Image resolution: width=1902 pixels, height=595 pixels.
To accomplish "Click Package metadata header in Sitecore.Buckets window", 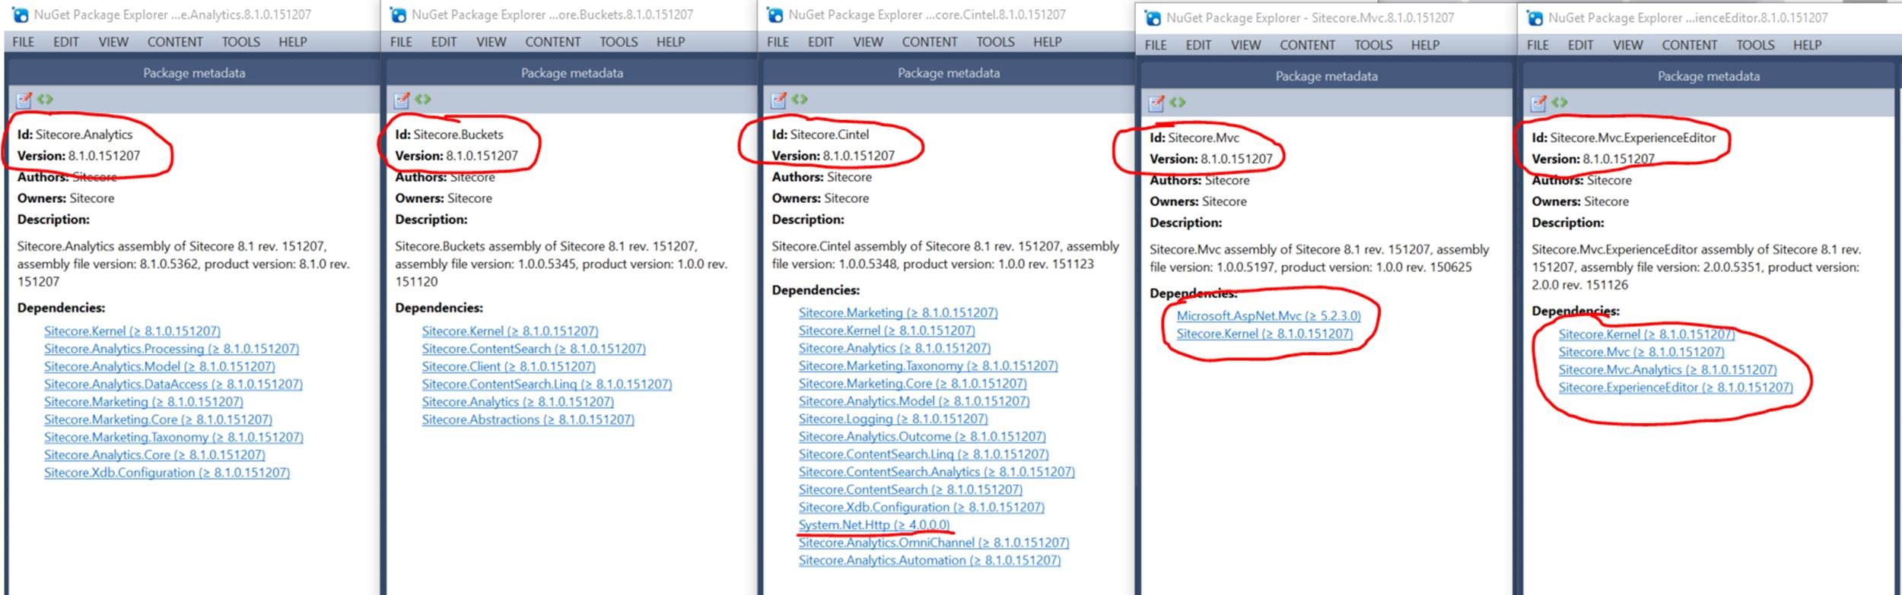I will (x=572, y=73).
